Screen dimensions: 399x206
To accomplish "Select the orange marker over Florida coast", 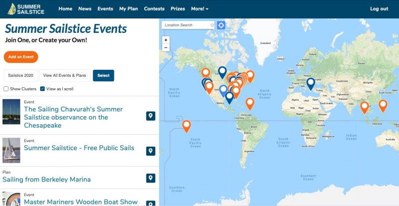I will point(236,92).
